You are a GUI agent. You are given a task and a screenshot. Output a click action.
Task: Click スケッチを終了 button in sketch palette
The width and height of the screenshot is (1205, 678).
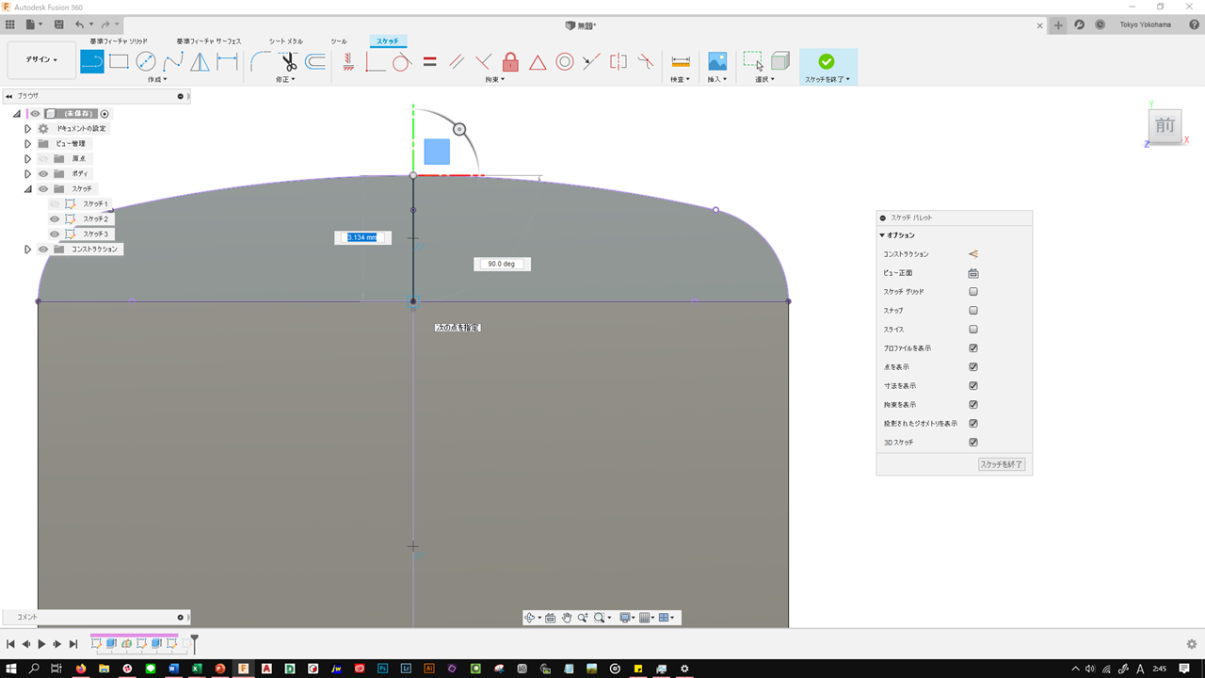coord(1001,465)
